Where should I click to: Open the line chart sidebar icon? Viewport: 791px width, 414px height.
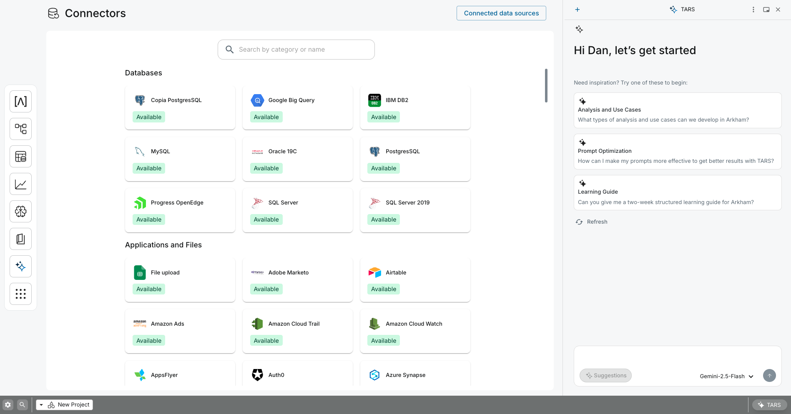(x=20, y=184)
